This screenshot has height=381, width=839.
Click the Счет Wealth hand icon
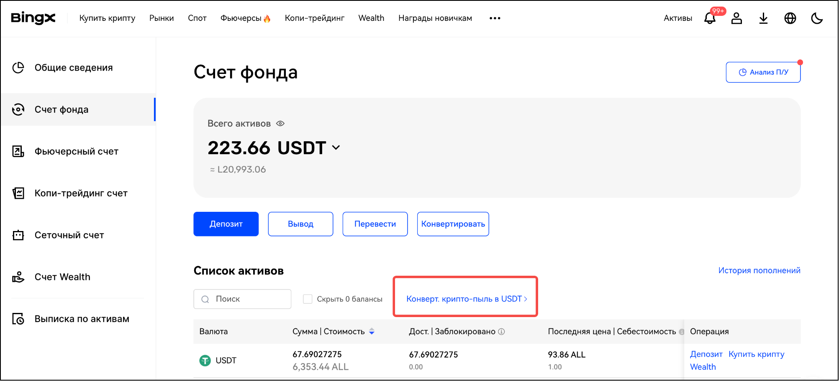pos(18,277)
